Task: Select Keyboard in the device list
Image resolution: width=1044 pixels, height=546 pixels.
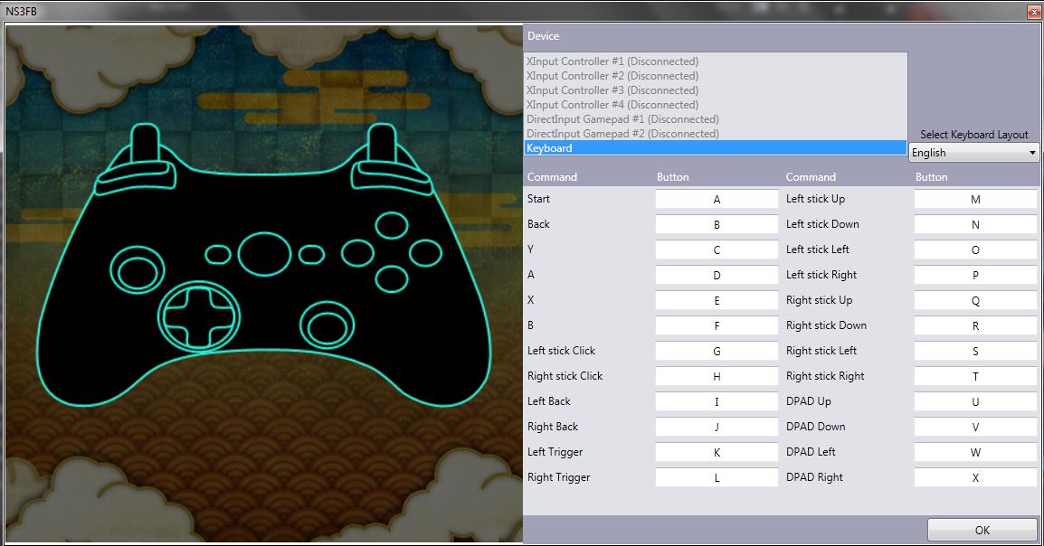Action: (x=715, y=148)
